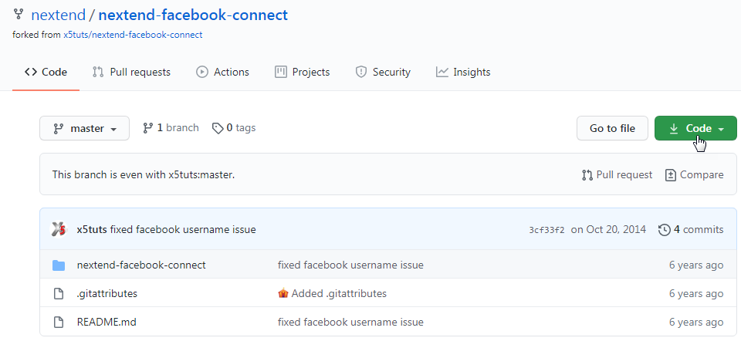The width and height of the screenshot is (741, 348).
Task: Click the x5tuts avatar icon
Action: 59,229
